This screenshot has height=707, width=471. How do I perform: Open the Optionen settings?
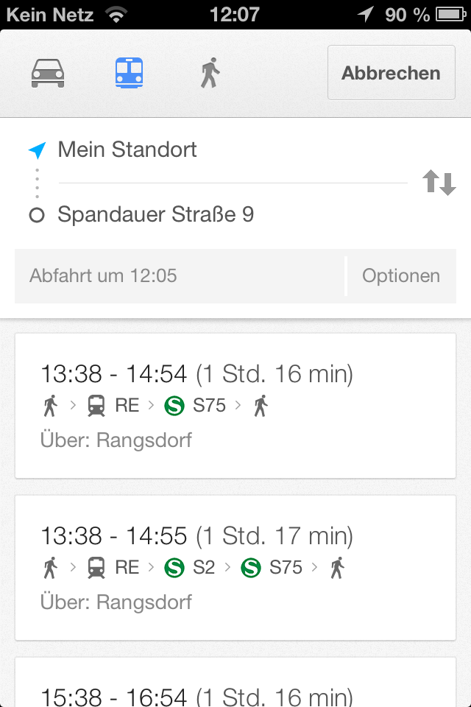(401, 276)
